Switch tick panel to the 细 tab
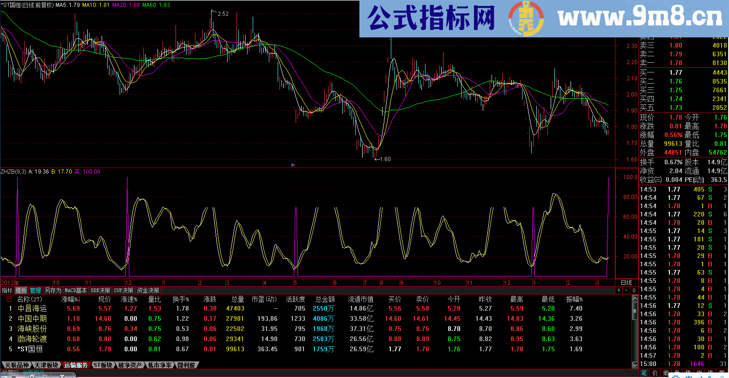The width and height of the screenshot is (729, 378). [x=666, y=373]
